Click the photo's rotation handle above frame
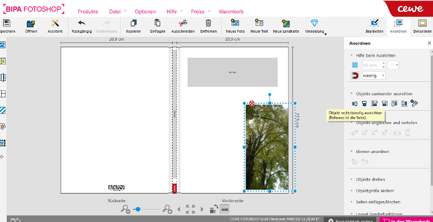Image resolution: width=433 pixels, height=222 pixels. [x=270, y=94]
